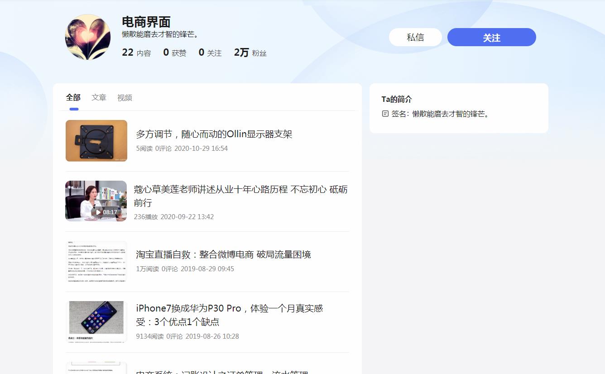Click the profile motto under the 电商界面 name

point(160,34)
